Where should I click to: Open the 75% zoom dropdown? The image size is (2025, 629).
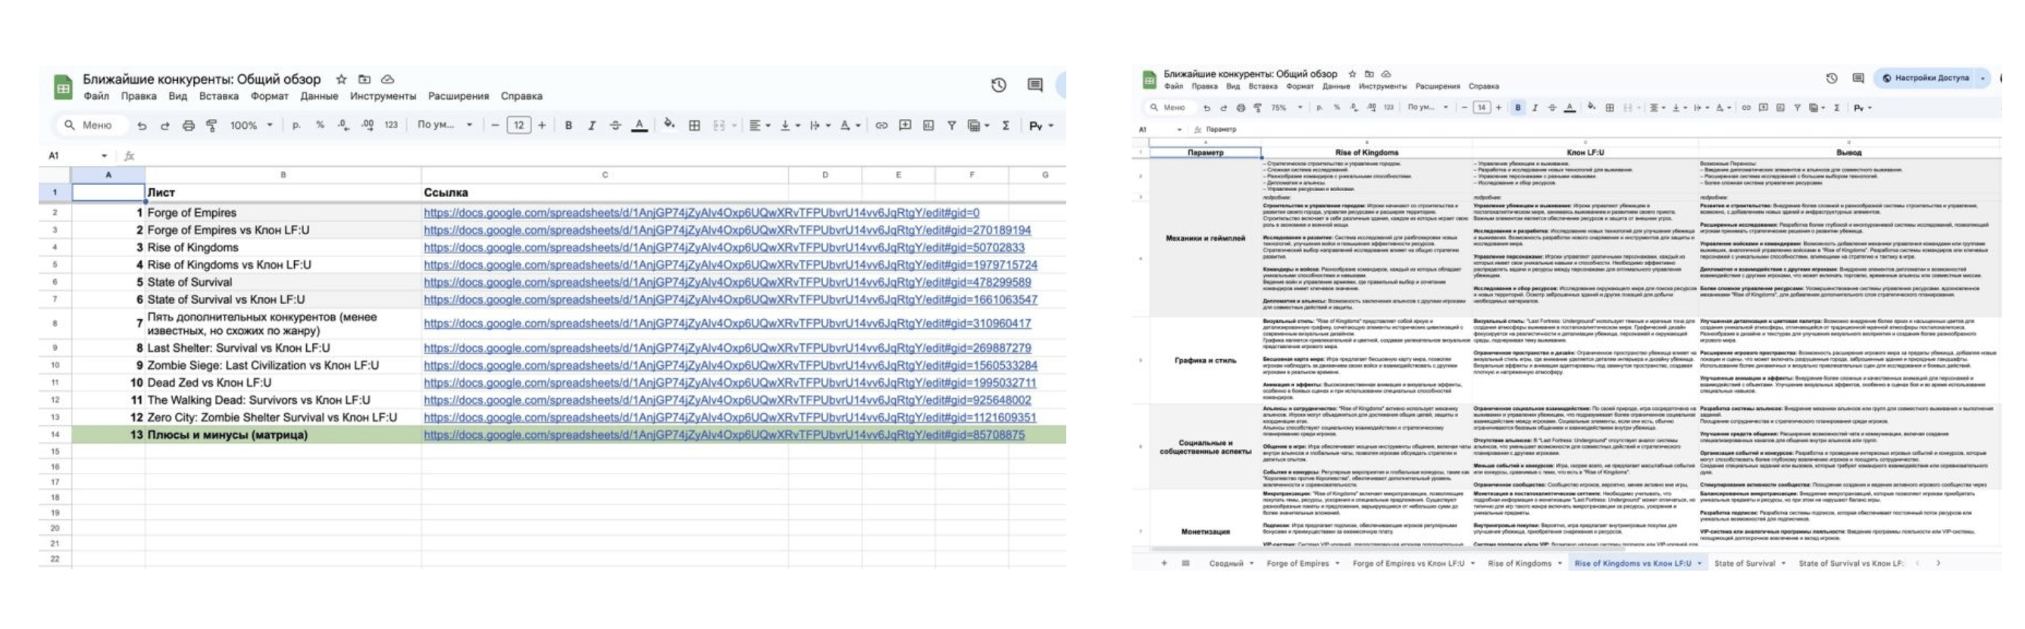coord(1287,108)
